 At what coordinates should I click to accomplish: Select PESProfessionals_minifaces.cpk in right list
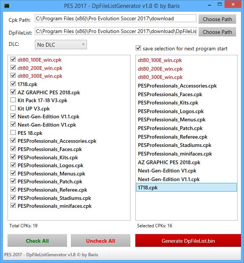pyautogui.click(x=186, y=154)
